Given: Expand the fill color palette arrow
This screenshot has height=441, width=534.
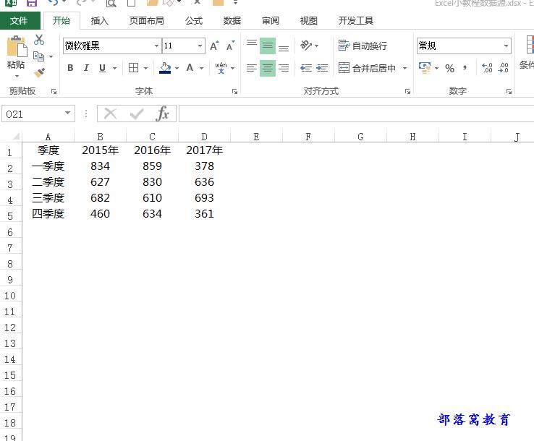Looking at the screenshot, I should coord(177,69).
